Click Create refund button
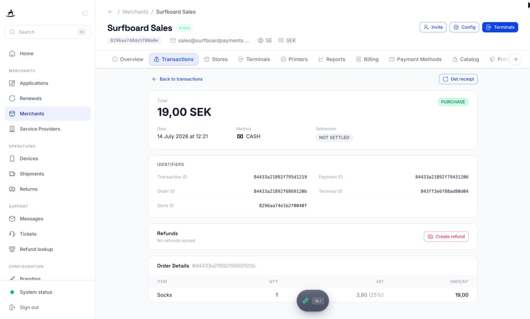The height and width of the screenshot is (319, 530). [x=446, y=237]
